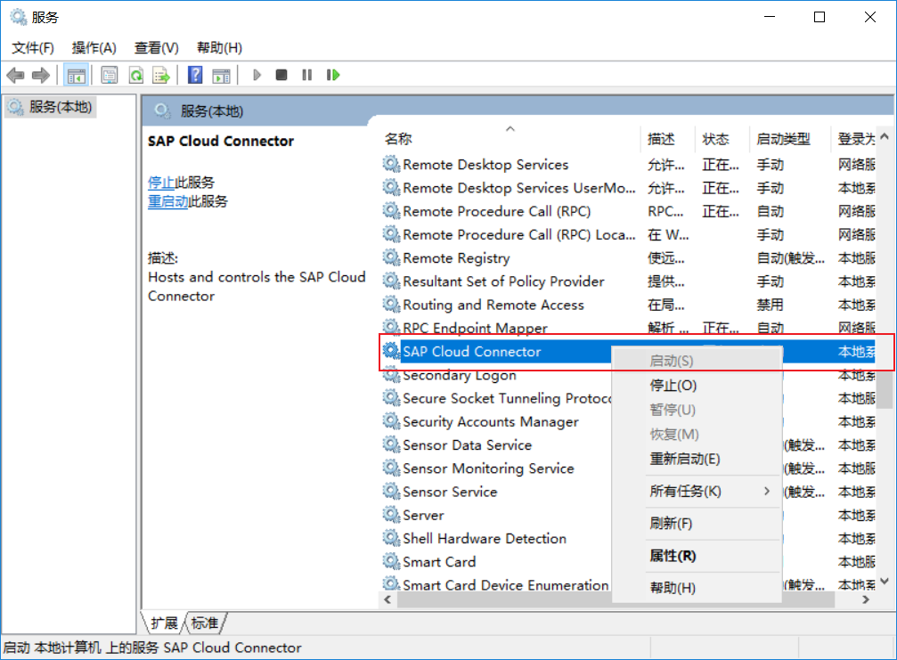Viewport: 897px width, 660px height.
Task: Expand 所有任务(K) submenu arrow
Action: pos(767,492)
